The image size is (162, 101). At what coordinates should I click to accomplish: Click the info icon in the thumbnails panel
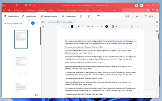point(36,95)
